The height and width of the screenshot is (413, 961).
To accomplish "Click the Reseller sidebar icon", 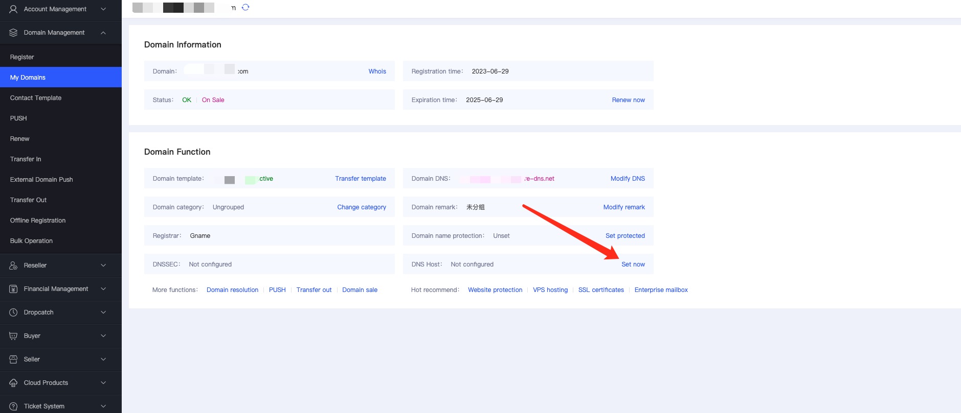I will click(13, 265).
